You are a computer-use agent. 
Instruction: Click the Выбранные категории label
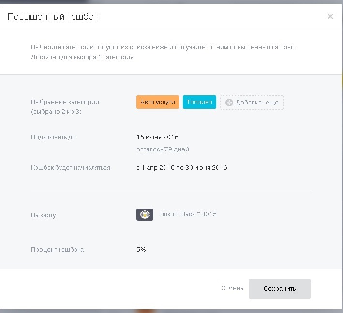click(x=65, y=102)
